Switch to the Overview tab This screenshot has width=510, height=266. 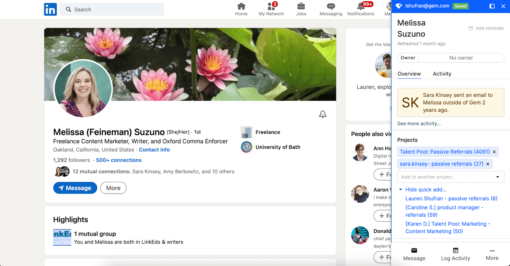(409, 74)
